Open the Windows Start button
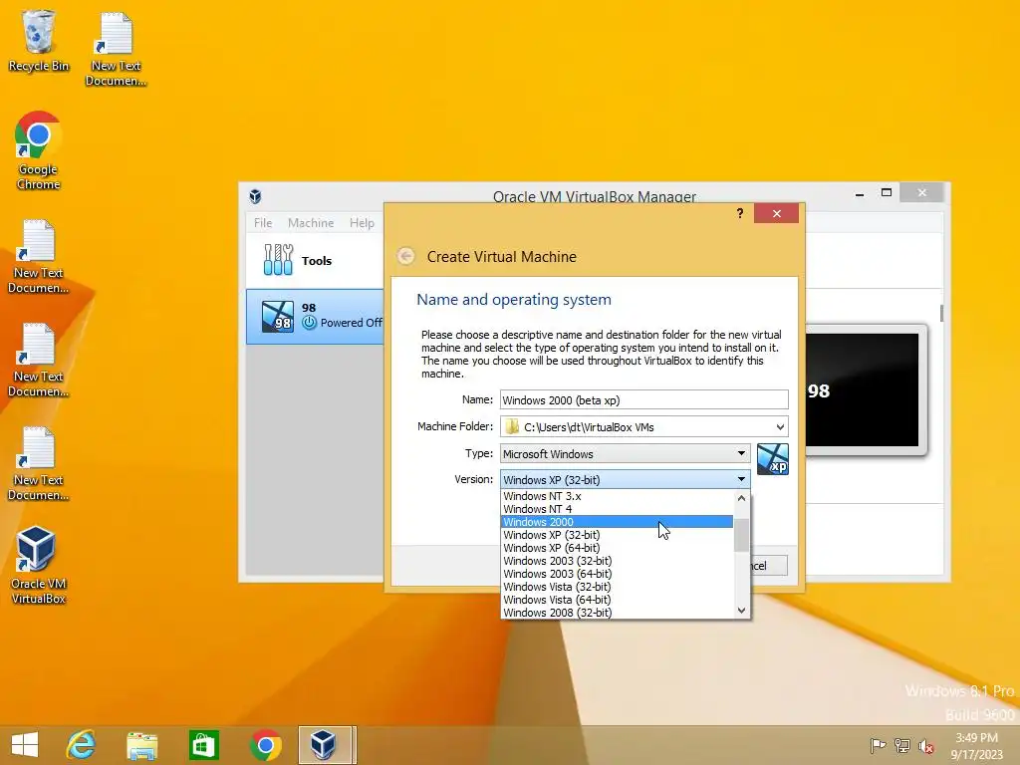This screenshot has height=765, width=1020. (25, 745)
